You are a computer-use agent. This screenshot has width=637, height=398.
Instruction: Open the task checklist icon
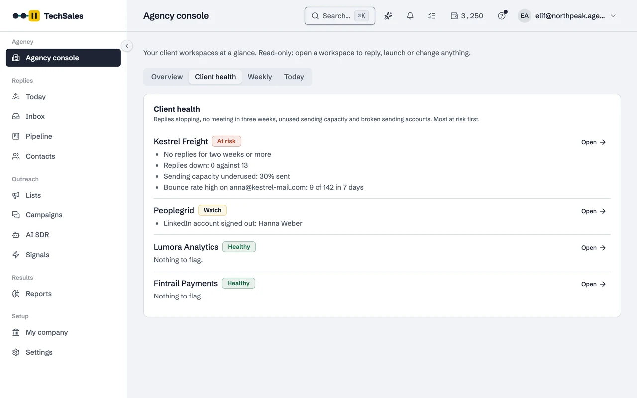coord(432,16)
